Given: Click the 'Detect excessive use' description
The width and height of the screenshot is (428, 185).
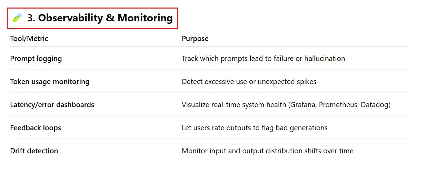Looking at the screenshot, I should pyautogui.click(x=249, y=82).
